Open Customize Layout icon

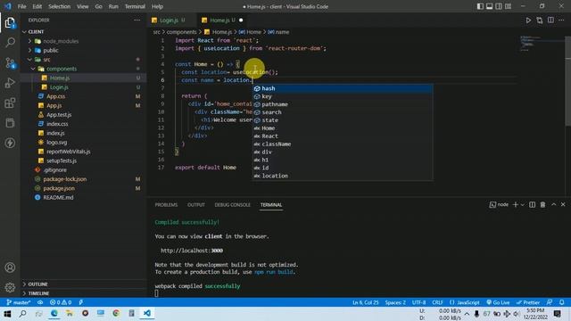tap(509, 6)
